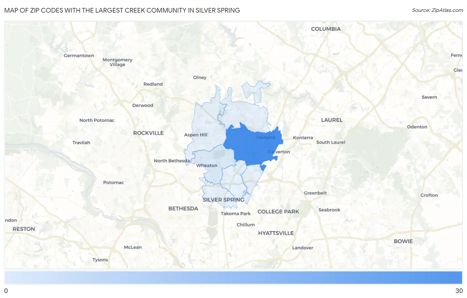Click the COLUMBIA city label
467x298 pixels.
[326, 29]
